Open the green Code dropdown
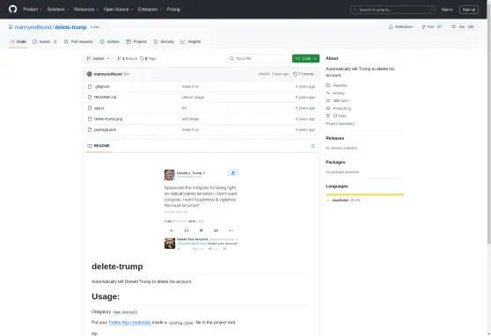 [x=305, y=59]
